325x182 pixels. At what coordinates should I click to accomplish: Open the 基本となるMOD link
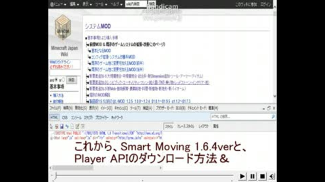pyautogui.click(x=101, y=51)
